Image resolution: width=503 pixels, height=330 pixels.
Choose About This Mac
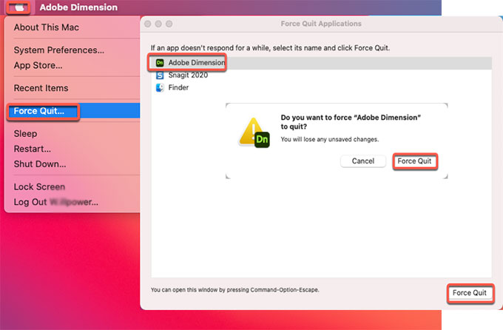coord(46,27)
